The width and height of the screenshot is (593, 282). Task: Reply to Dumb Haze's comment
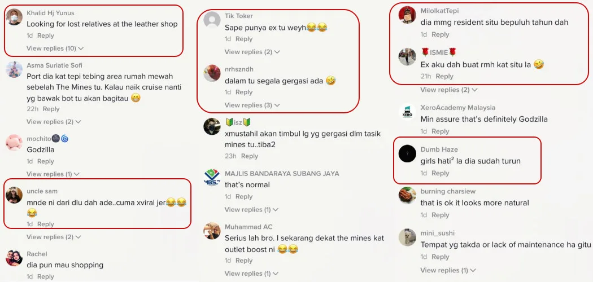pos(440,173)
